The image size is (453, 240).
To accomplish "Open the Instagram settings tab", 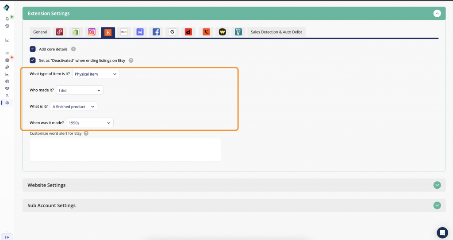I will tap(92, 32).
